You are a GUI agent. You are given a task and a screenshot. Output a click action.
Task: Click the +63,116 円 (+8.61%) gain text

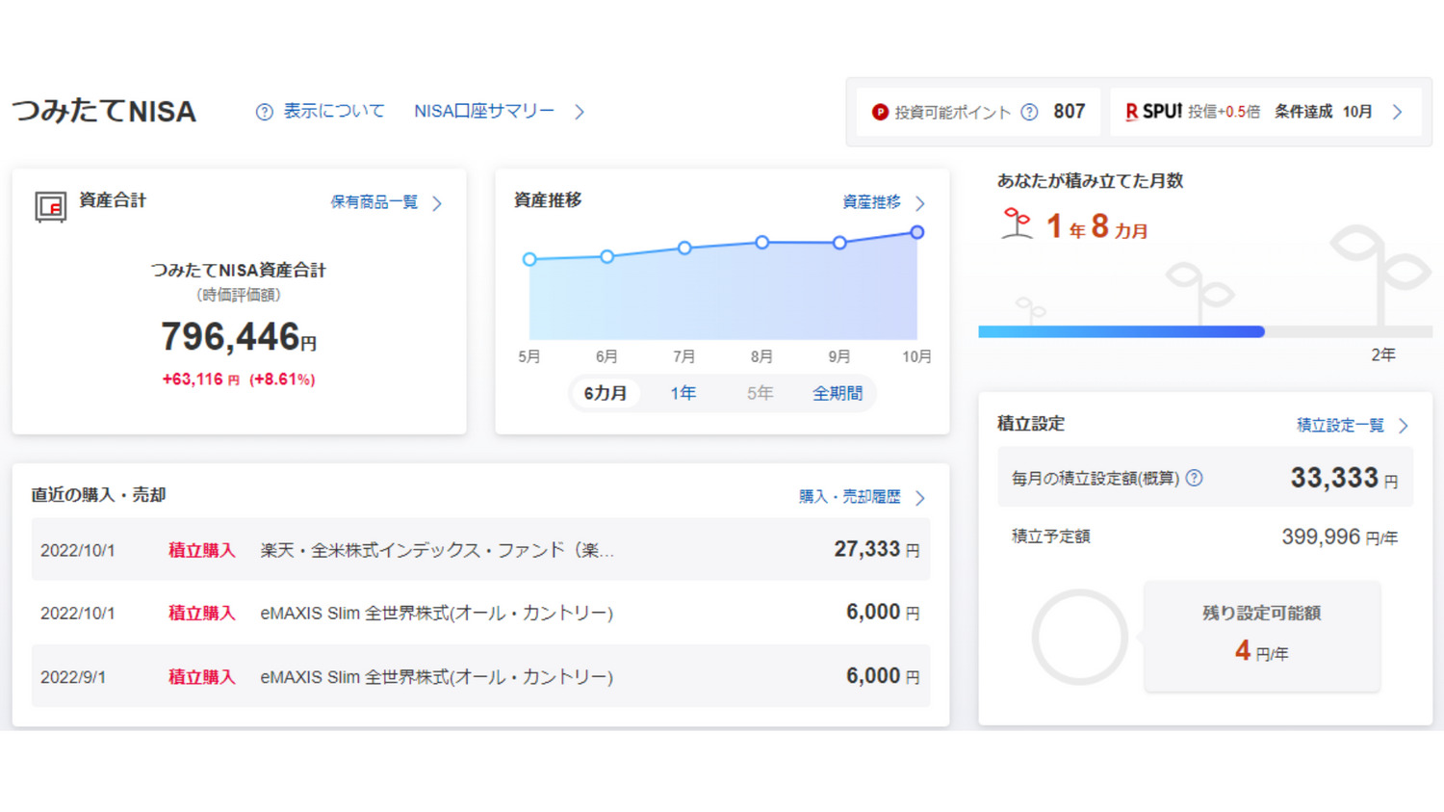[x=239, y=380]
